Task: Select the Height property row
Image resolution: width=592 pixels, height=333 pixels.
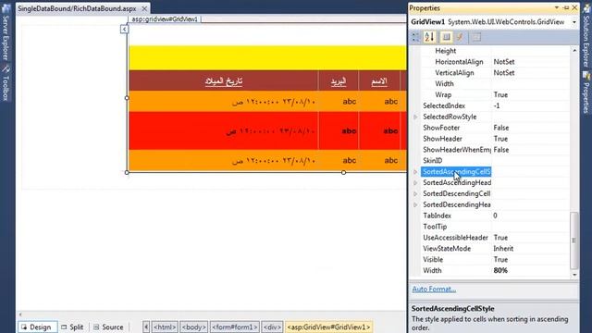Action: pos(495,51)
